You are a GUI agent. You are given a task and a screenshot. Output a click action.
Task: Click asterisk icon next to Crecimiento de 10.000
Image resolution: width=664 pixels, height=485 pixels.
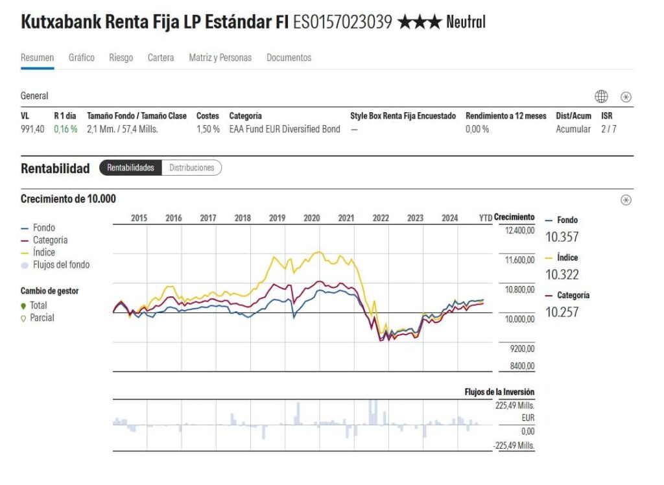(x=626, y=200)
